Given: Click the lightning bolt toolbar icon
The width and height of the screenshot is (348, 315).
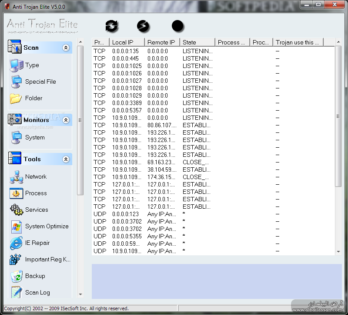Looking at the screenshot, I should tap(143, 26).
